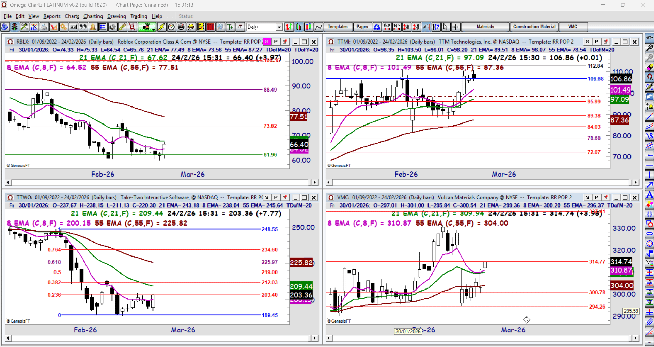Viewport: 654px width, 347px height.
Task: Toggle the P button on TTWO chart
Action: pyautogui.click(x=276, y=197)
